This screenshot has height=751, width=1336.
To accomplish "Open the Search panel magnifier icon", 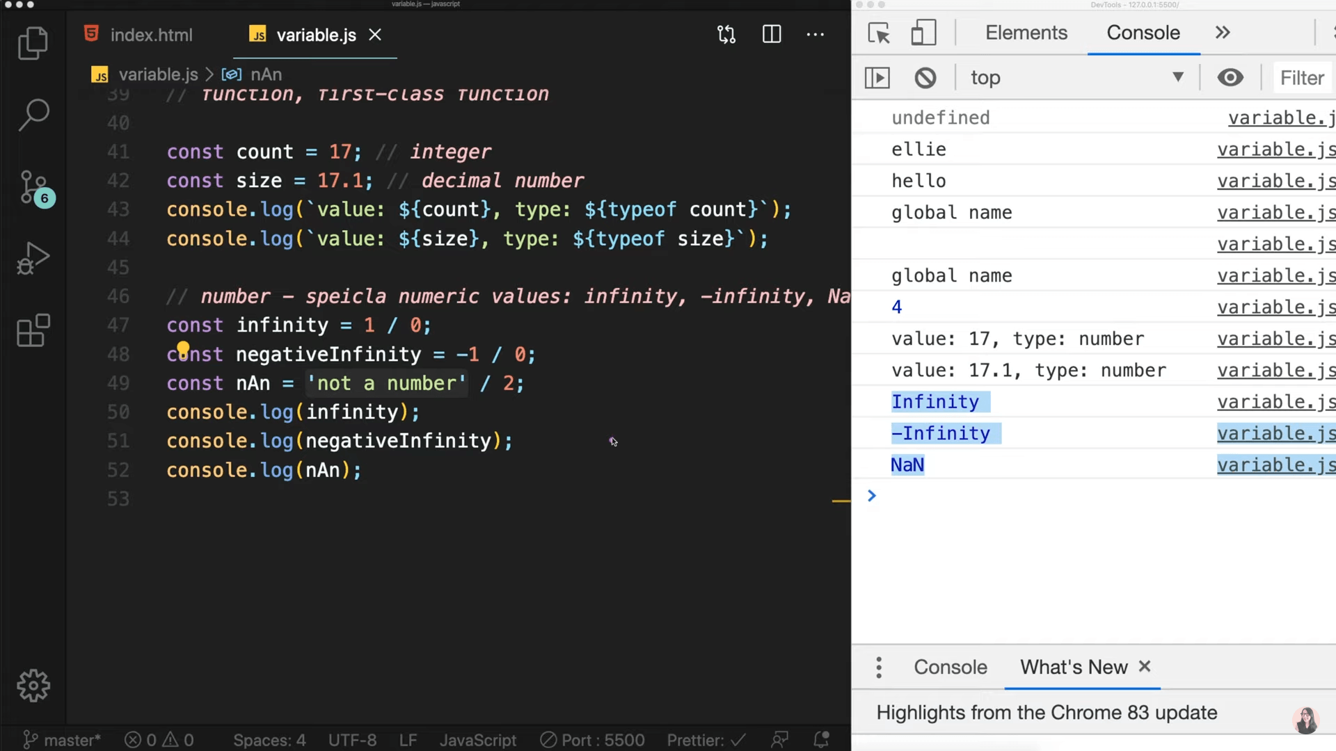I will pos(33,115).
